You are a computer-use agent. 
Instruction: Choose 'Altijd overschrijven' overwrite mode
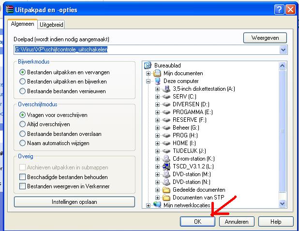pos(23,124)
